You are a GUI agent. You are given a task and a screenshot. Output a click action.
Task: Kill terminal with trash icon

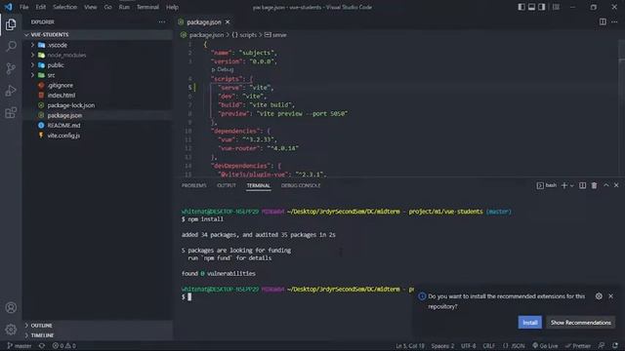click(x=594, y=185)
